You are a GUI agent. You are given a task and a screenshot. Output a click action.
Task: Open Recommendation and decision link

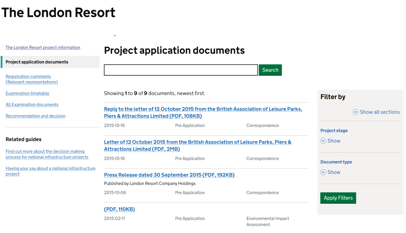[x=35, y=116]
